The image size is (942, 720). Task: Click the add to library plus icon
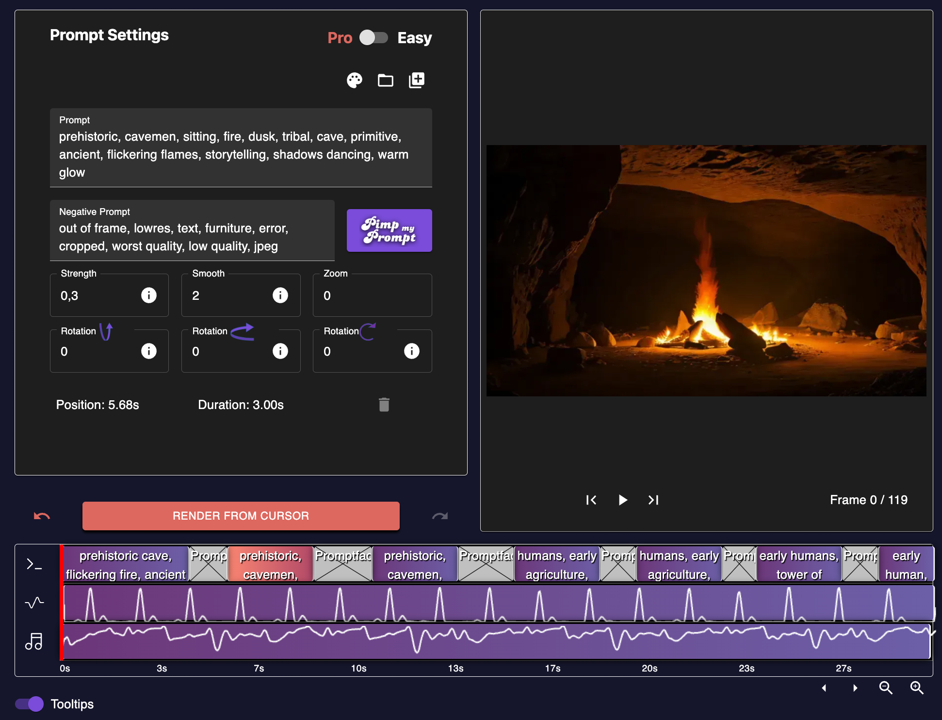(x=416, y=80)
